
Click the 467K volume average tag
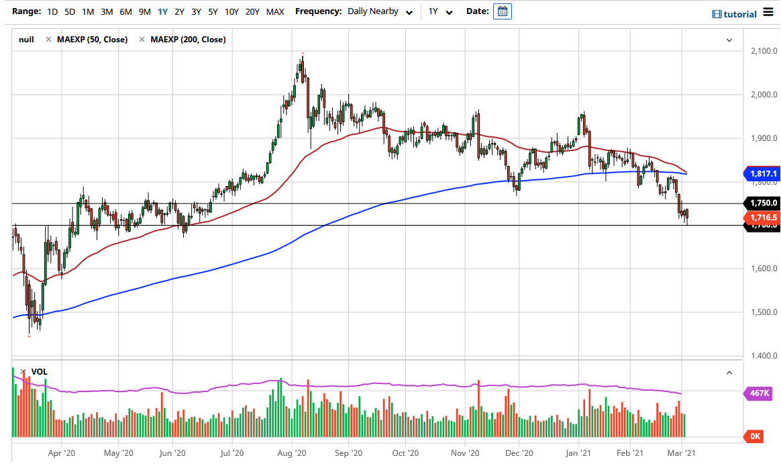pyautogui.click(x=759, y=393)
